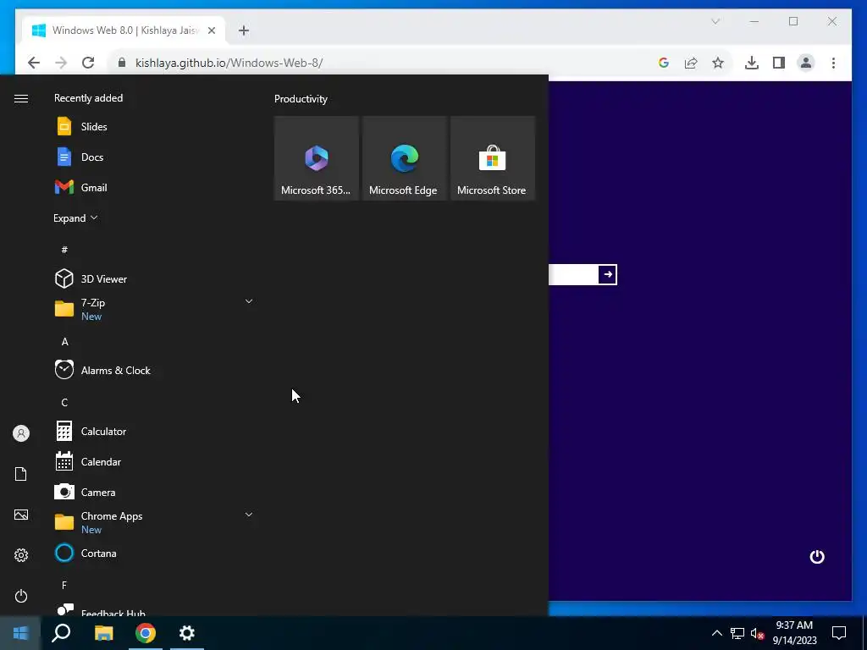867x650 pixels.
Task: Open File Explorer from taskbar
Action: (103, 633)
